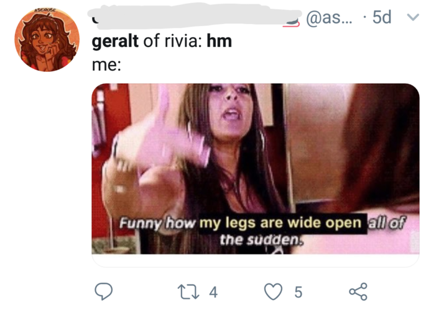Viewport: 434px width, 310px height.
Task: Click the bold hm text
Action: coord(219,41)
